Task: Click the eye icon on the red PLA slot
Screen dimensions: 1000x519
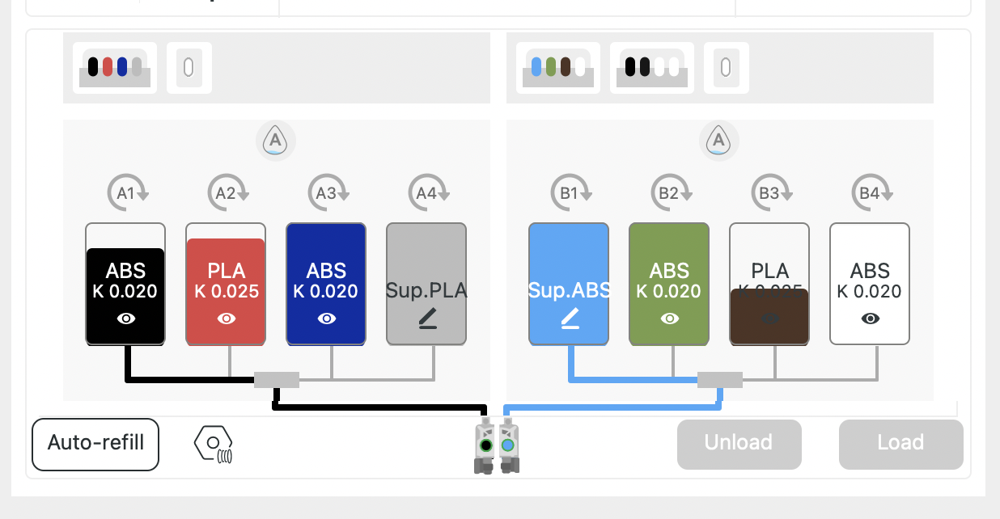Action: [227, 319]
